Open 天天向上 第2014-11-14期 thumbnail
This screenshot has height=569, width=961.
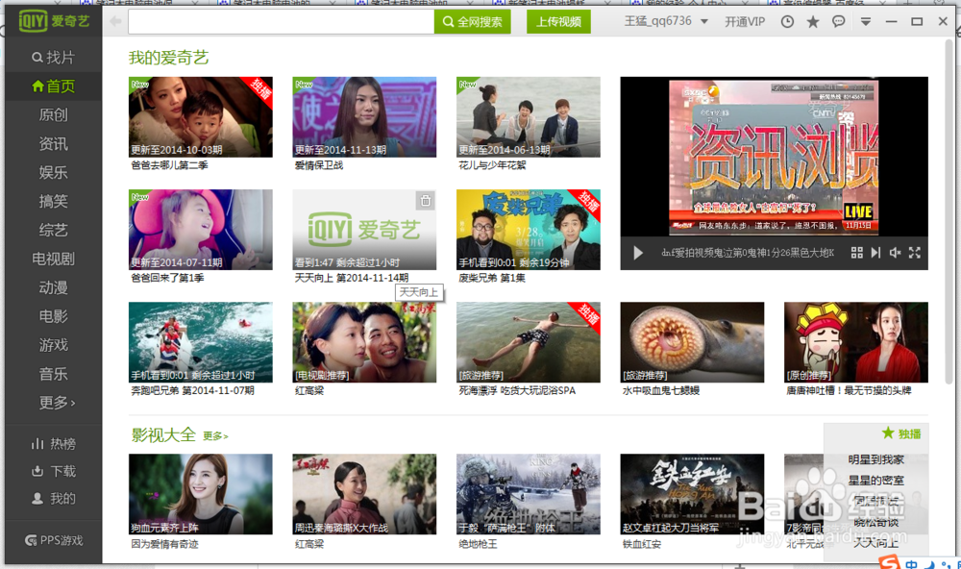tap(364, 230)
